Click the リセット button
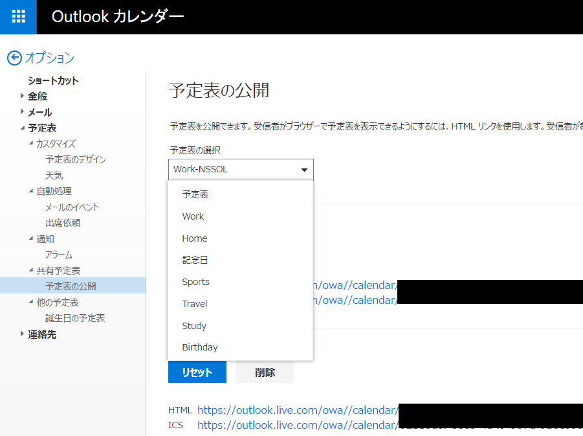The height and width of the screenshot is (436, 583). coord(197,372)
